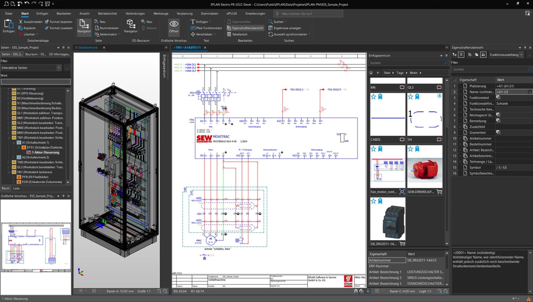
Task: Start a search in the Einfügezentrum search field magnifier
Action: pos(446,63)
